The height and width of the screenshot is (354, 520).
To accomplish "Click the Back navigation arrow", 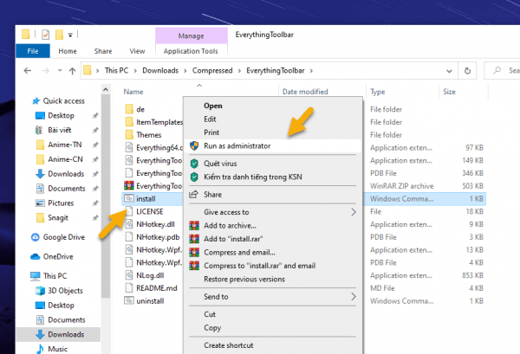I will (x=28, y=70).
